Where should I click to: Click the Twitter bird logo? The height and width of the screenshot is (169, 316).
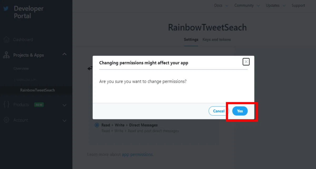click(6, 9)
